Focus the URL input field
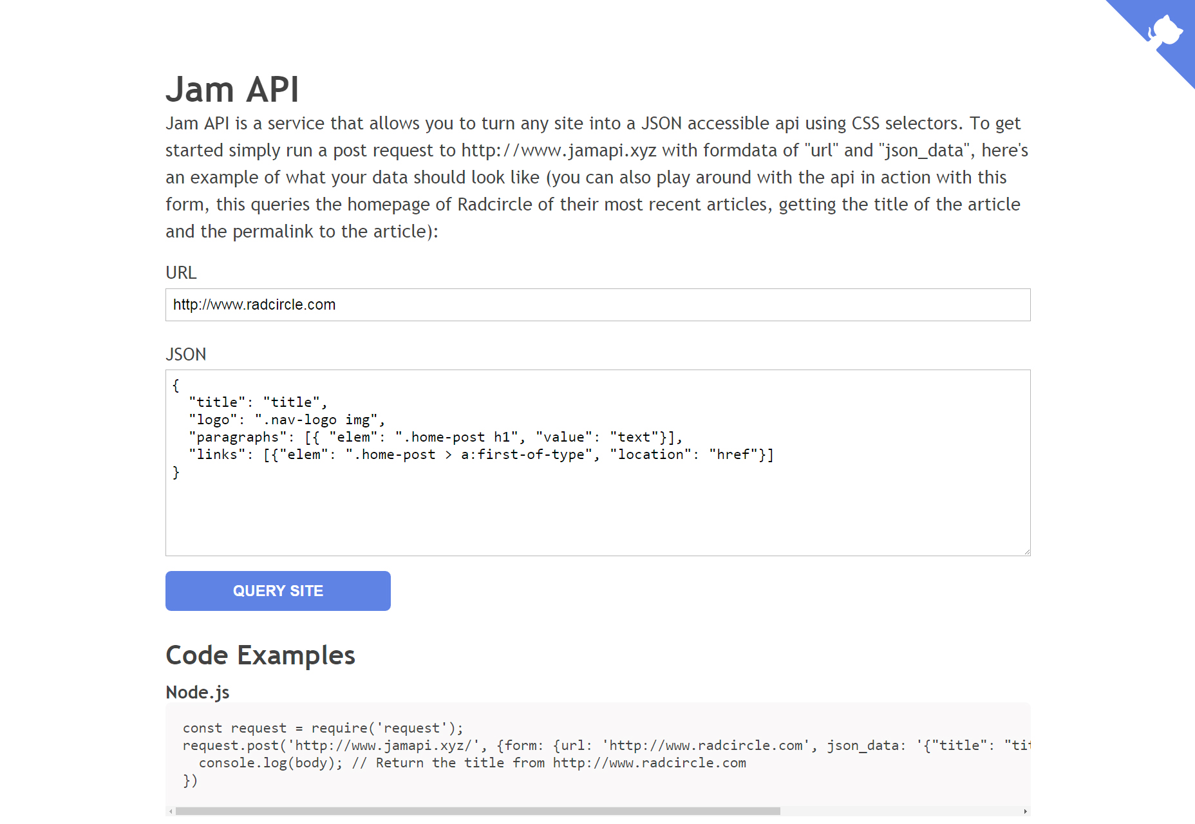 click(x=597, y=304)
